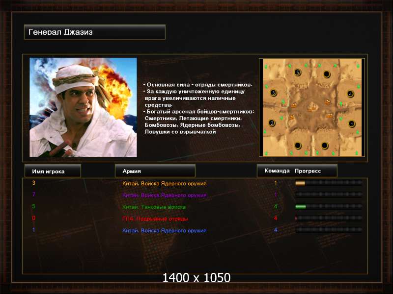Select purple player name "7"
The height and width of the screenshot is (294, 393).
(34, 194)
